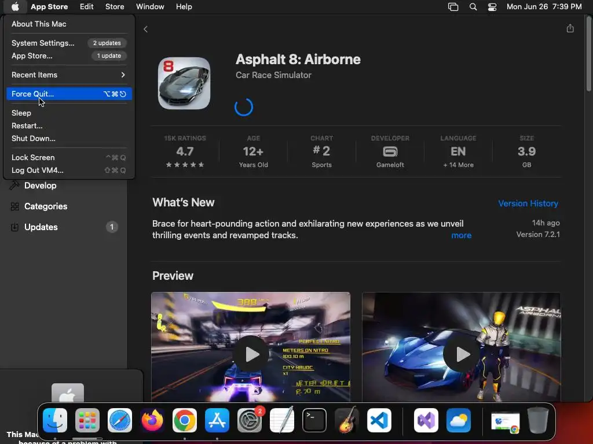Viewport: 593px width, 444px height.
Task: Select Force Quit… menu item
Action: pyautogui.click(x=69, y=94)
